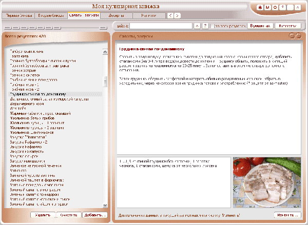Click the red recipe title in the text pane
This screenshot has width=308, height=225.
pos(152,49)
